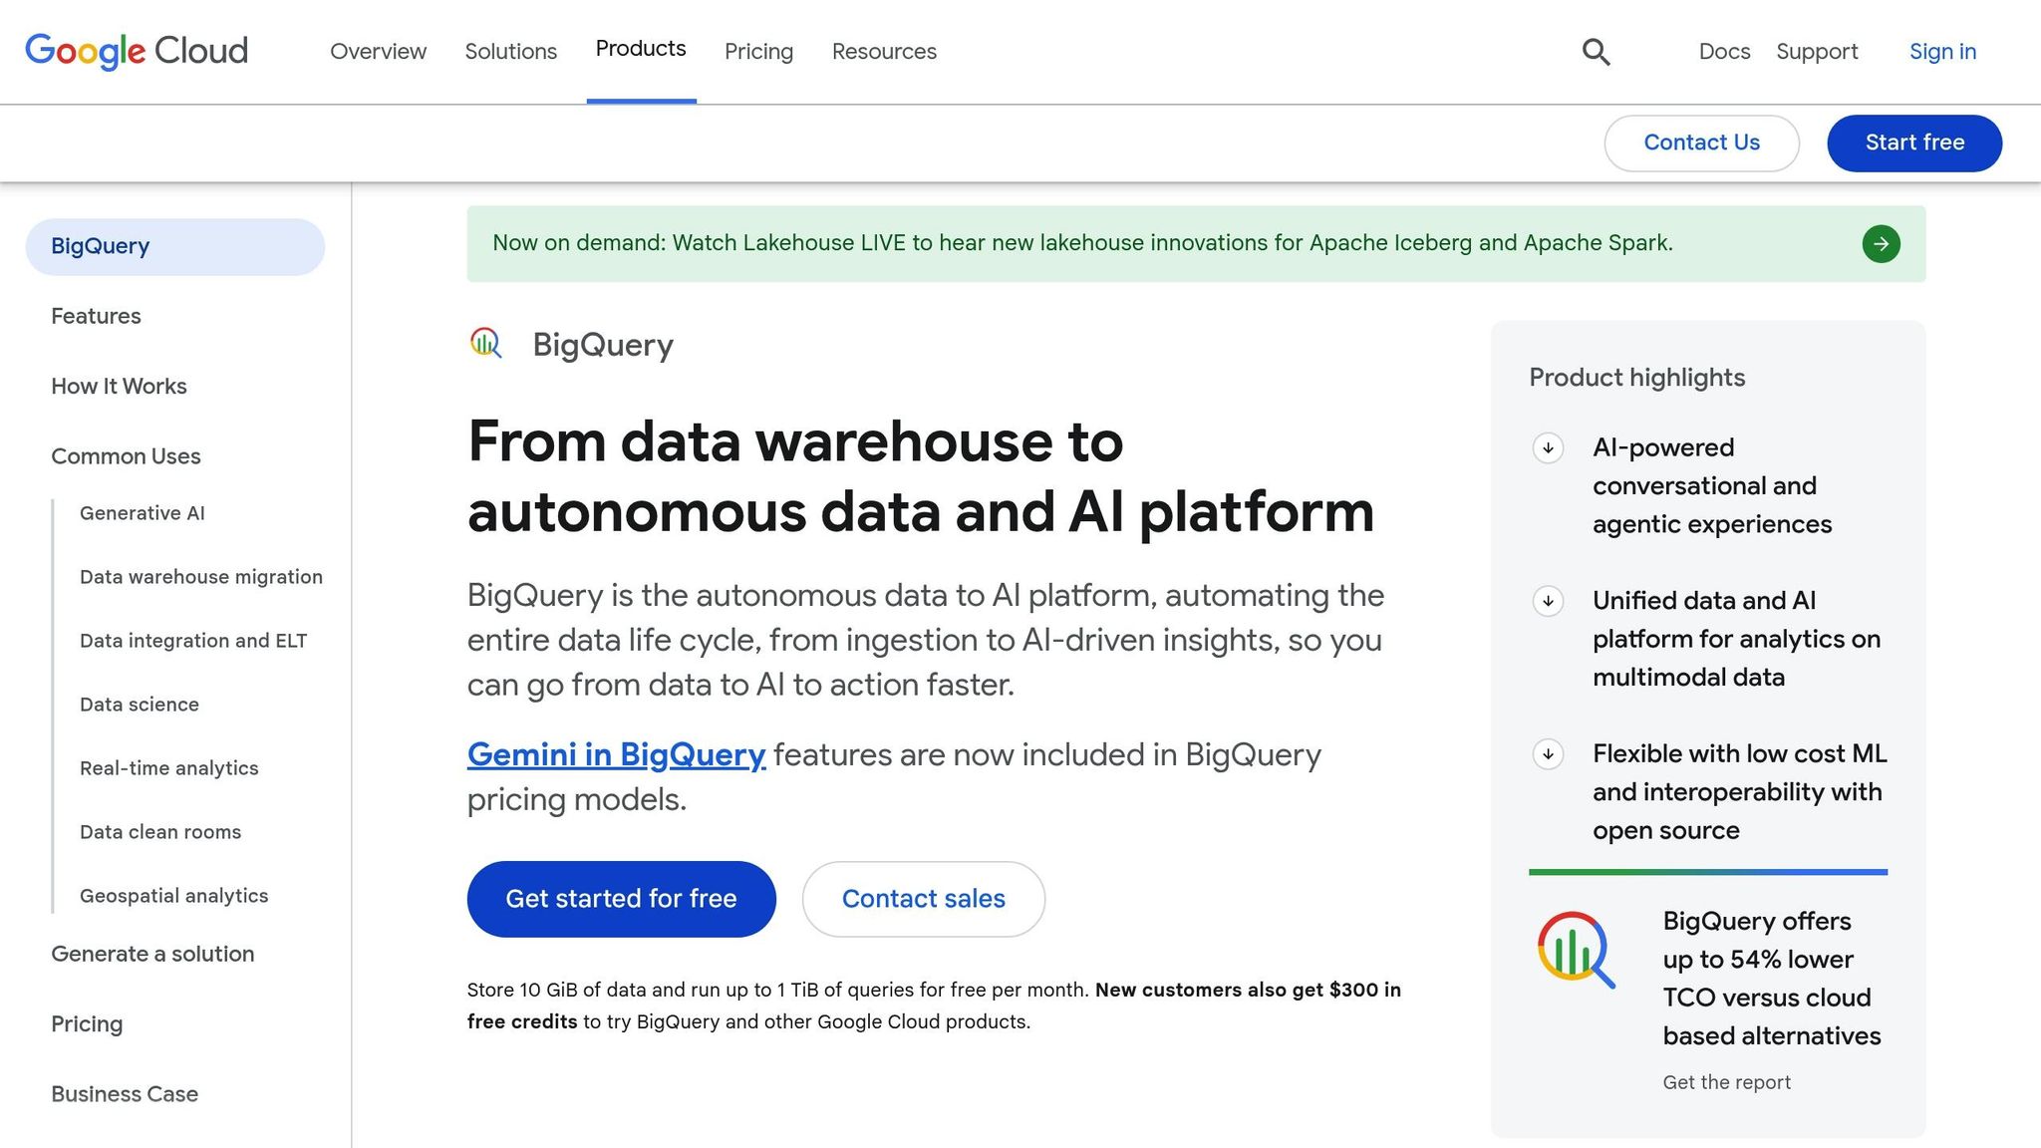Expand the low cost ML highlight

1547,755
